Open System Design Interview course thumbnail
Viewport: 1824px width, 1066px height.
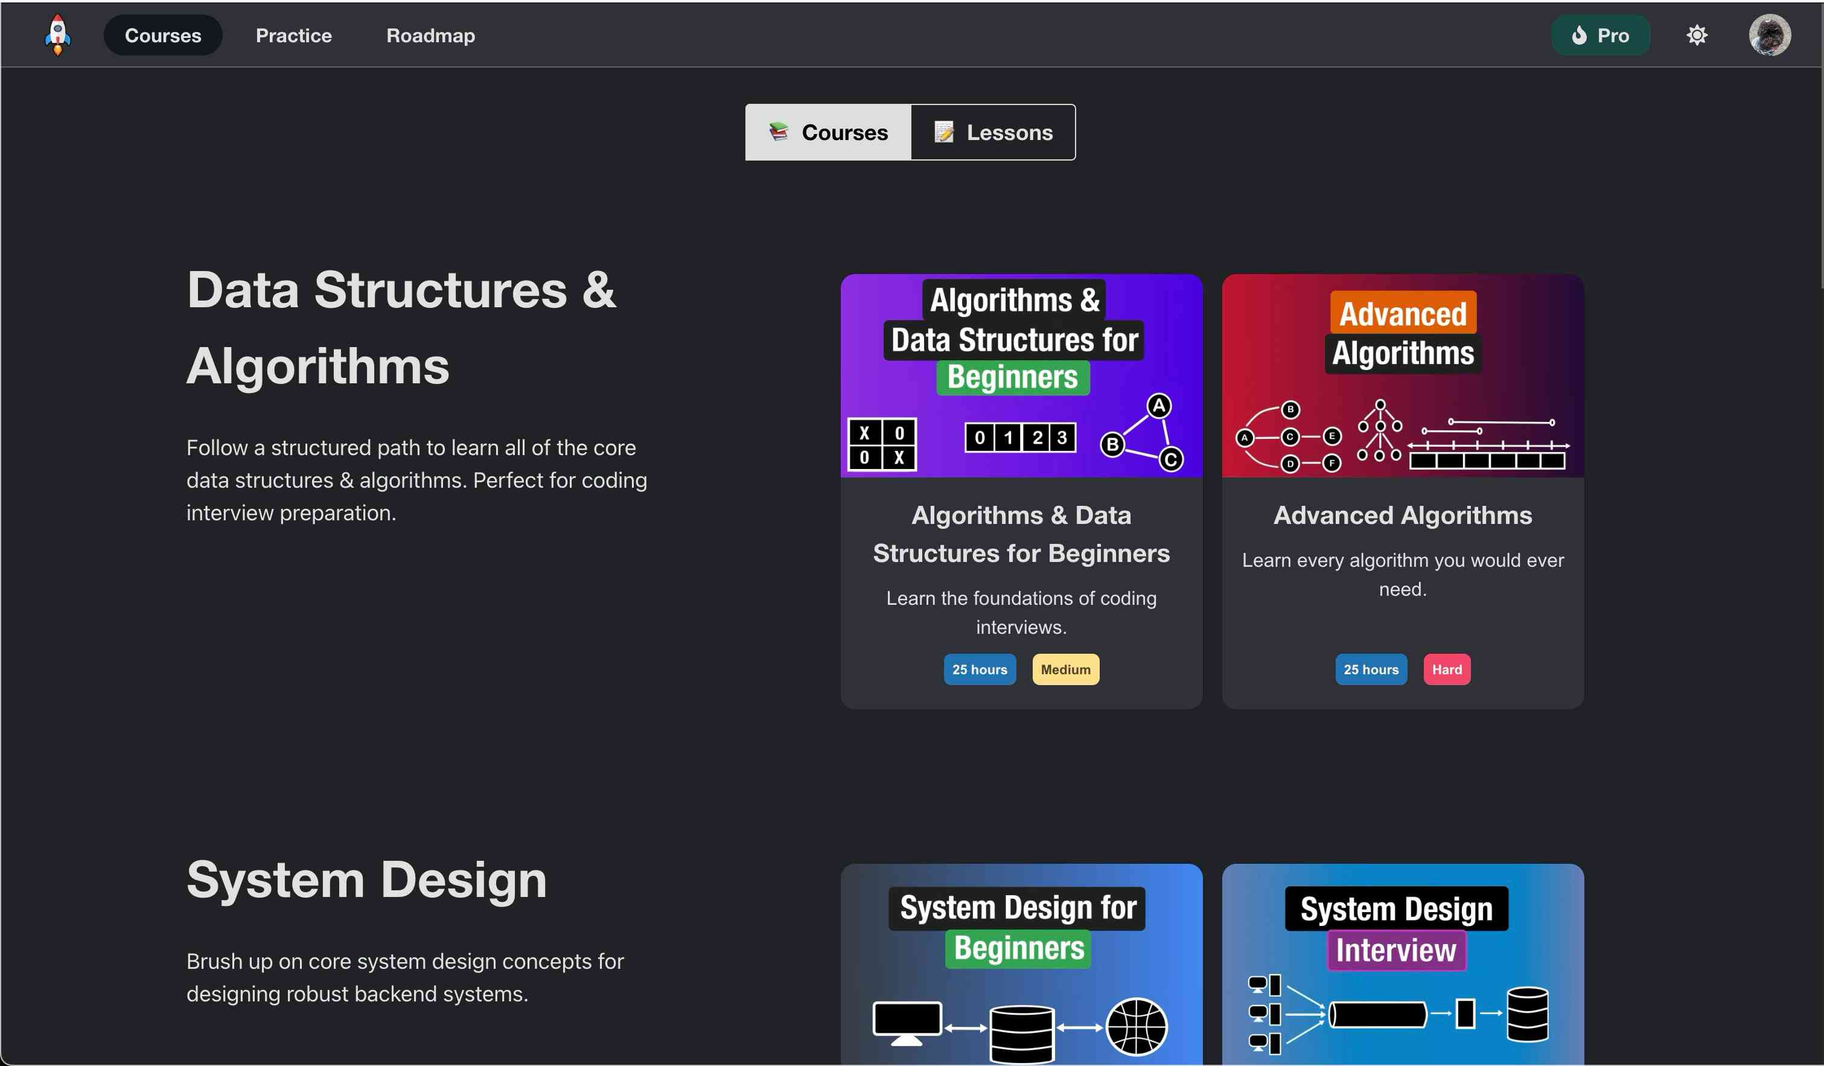click(1402, 964)
